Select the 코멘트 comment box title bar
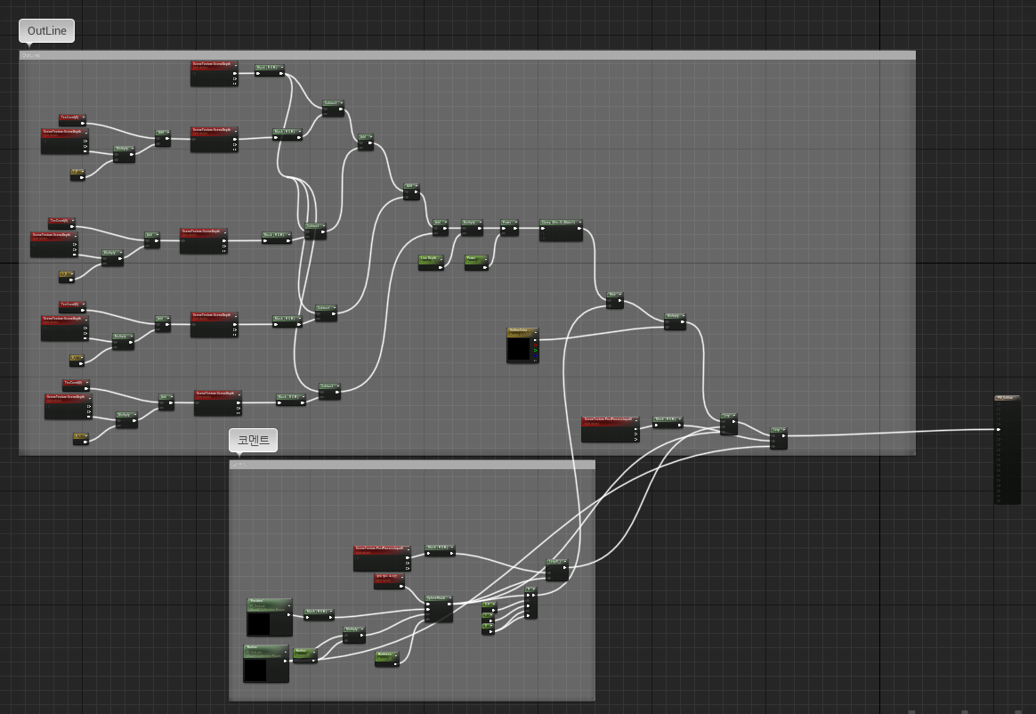 click(412, 465)
